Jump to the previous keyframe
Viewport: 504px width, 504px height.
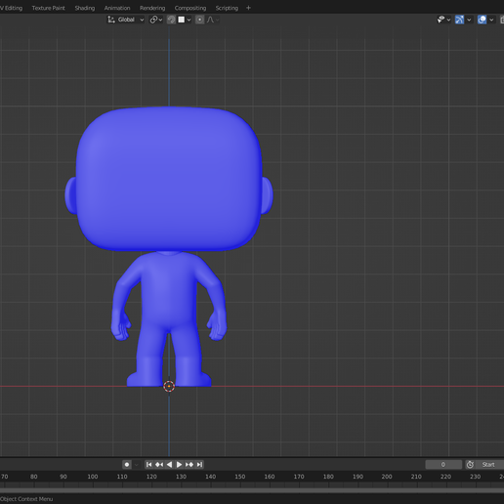pyautogui.click(x=159, y=465)
